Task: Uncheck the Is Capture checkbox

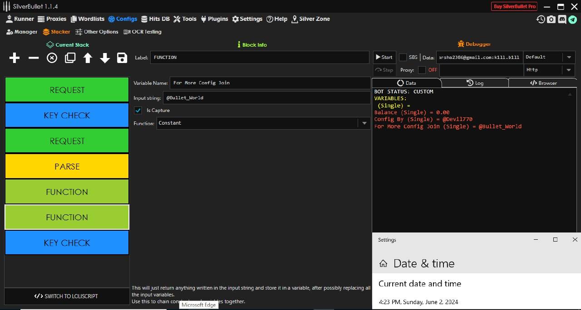Action: (x=138, y=110)
